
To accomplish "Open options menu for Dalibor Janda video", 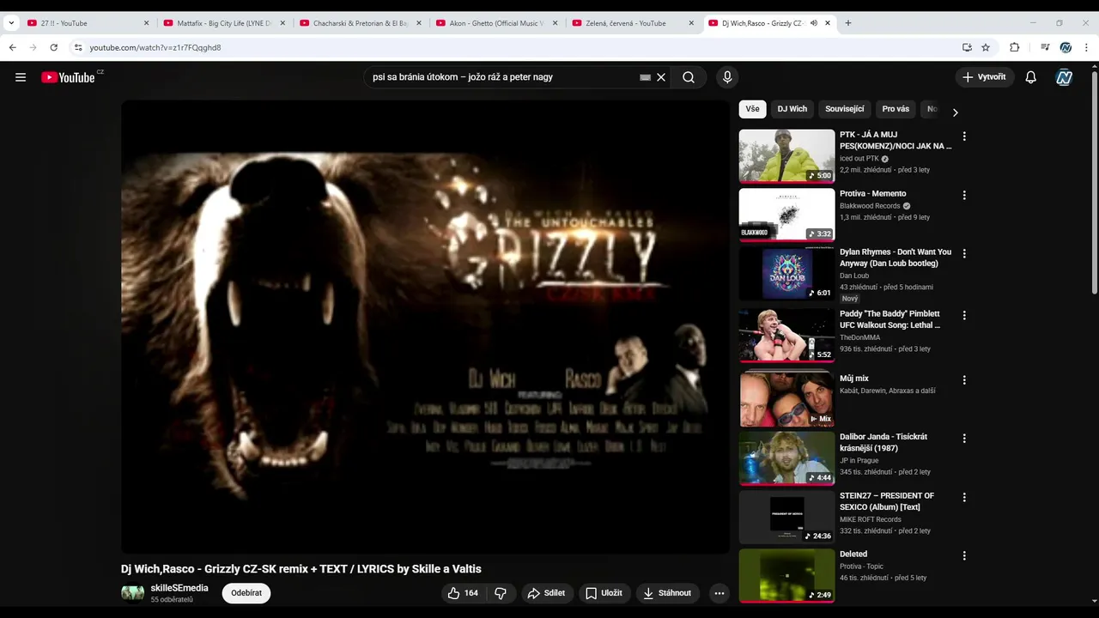I will pos(964,438).
